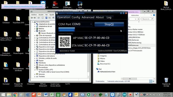
Task: Click scan for hardware changes icon
Action: pos(54,18)
